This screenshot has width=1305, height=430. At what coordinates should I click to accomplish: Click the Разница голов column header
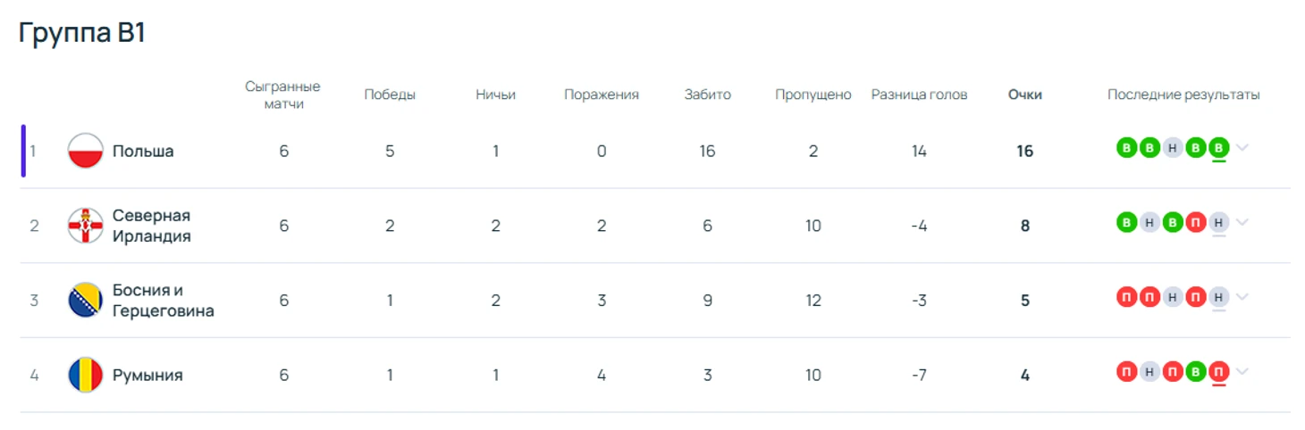pyautogui.click(x=919, y=95)
